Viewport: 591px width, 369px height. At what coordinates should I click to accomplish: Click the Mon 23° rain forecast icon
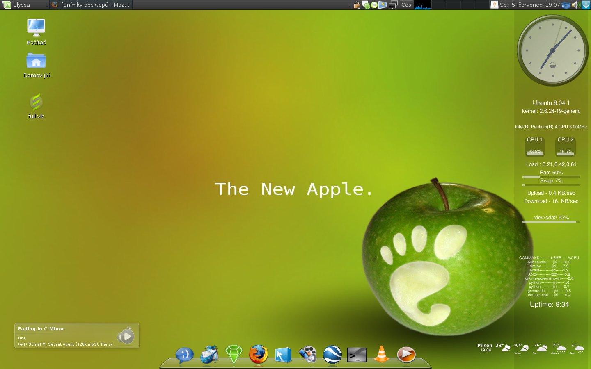561,350
